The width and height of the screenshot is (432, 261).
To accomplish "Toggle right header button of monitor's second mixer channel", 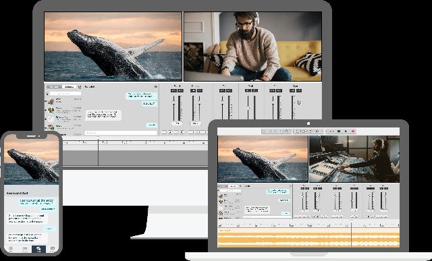I will tap(200, 90).
